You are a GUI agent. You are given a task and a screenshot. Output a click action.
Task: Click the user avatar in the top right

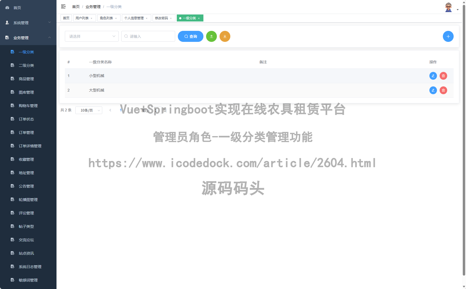click(448, 6)
